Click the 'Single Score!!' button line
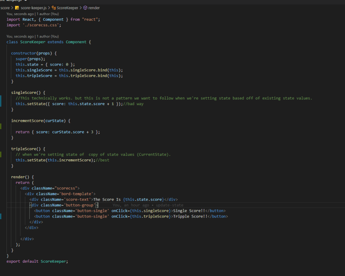Image resolution: width=345 pixels, height=276 pixels. (130, 211)
